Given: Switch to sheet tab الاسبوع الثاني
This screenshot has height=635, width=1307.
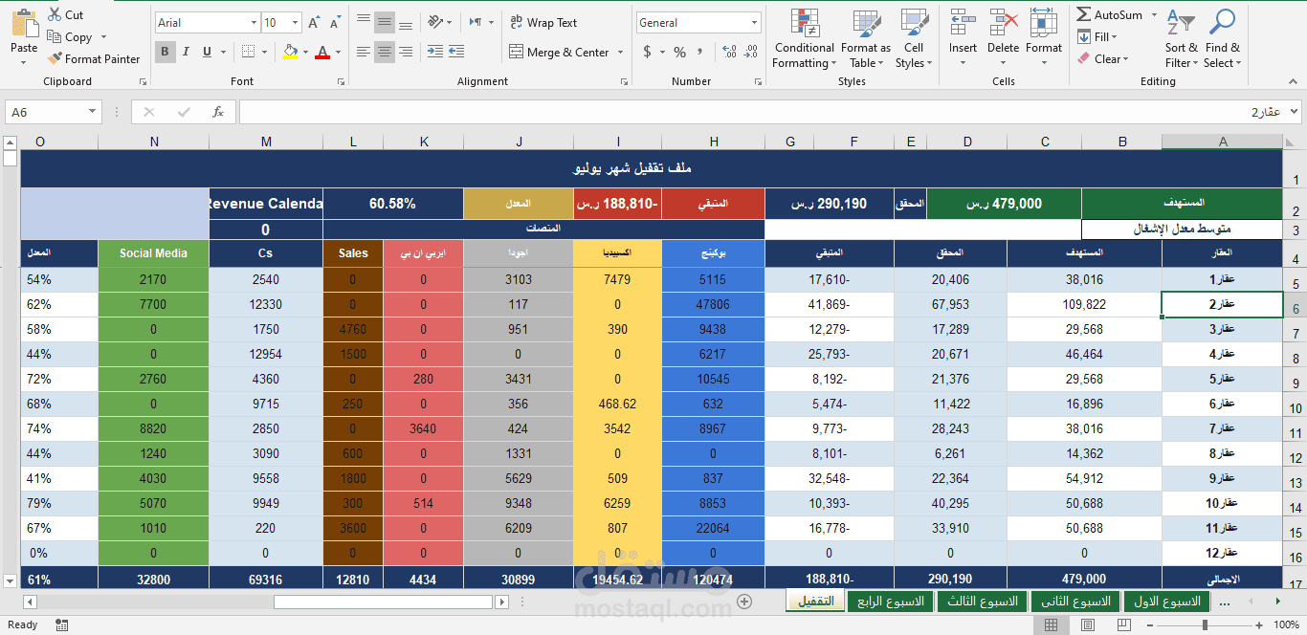Looking at the screenshot, I should tap(1075, 601).
